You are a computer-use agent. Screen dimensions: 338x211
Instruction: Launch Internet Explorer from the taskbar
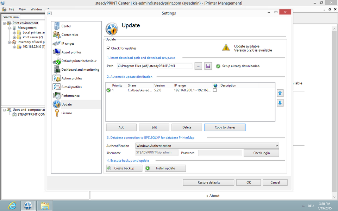[12, 205]
